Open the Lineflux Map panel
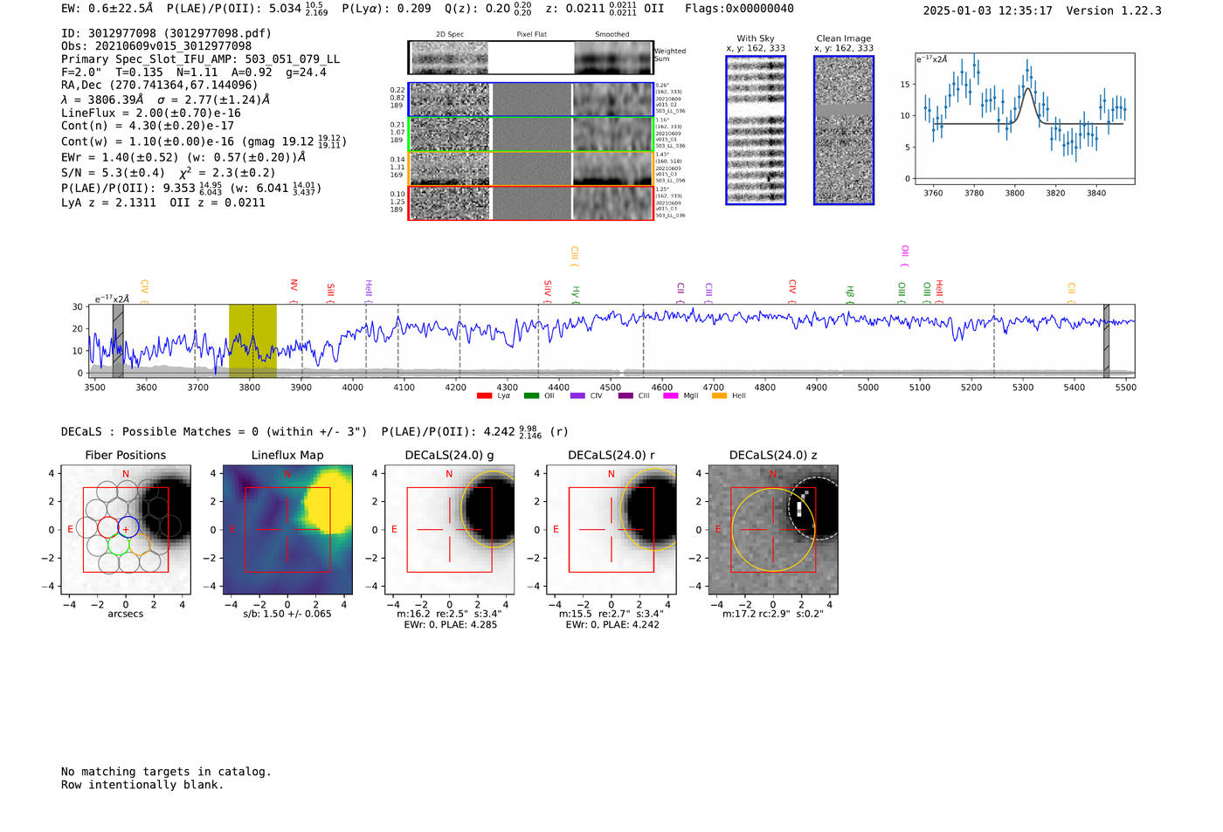 point(287,530)
